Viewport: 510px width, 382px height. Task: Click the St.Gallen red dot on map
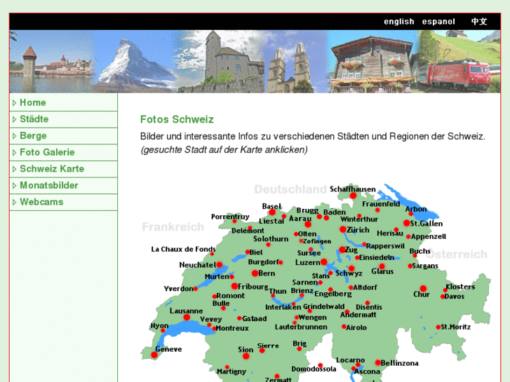coord(407,223)
